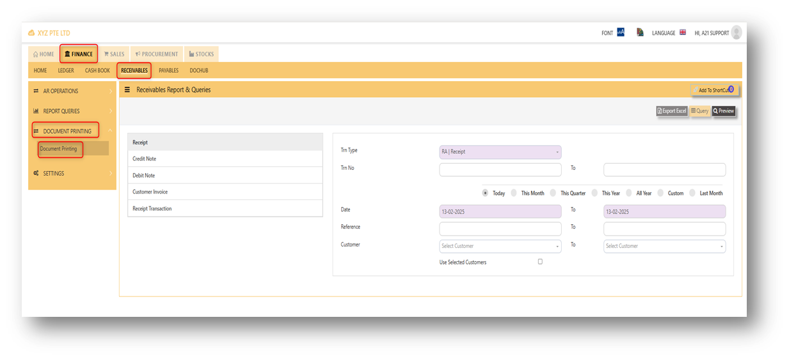
Task: Click the shortcut count badge
Action: click(x=731, y=89)
